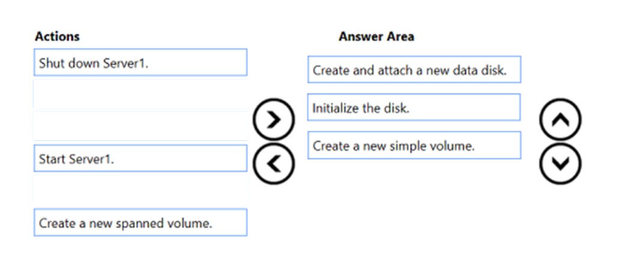Click the right arrow to add action
639x274 pixels.
[x=274, y=120]
